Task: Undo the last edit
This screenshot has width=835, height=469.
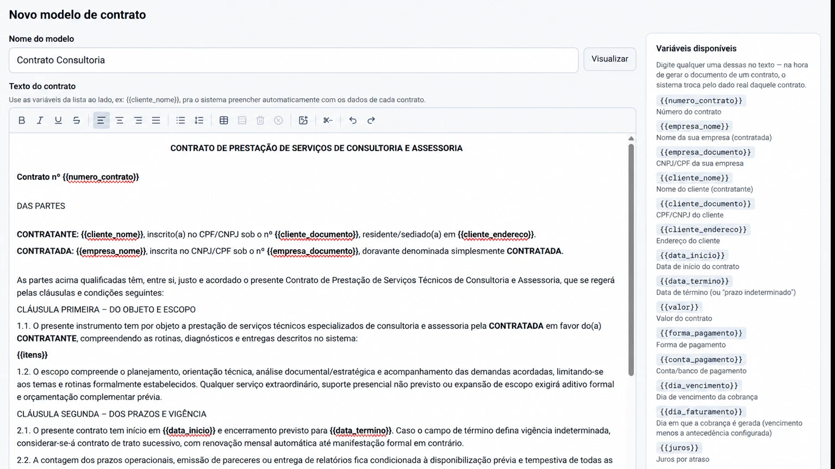Action: pos(353,121)
